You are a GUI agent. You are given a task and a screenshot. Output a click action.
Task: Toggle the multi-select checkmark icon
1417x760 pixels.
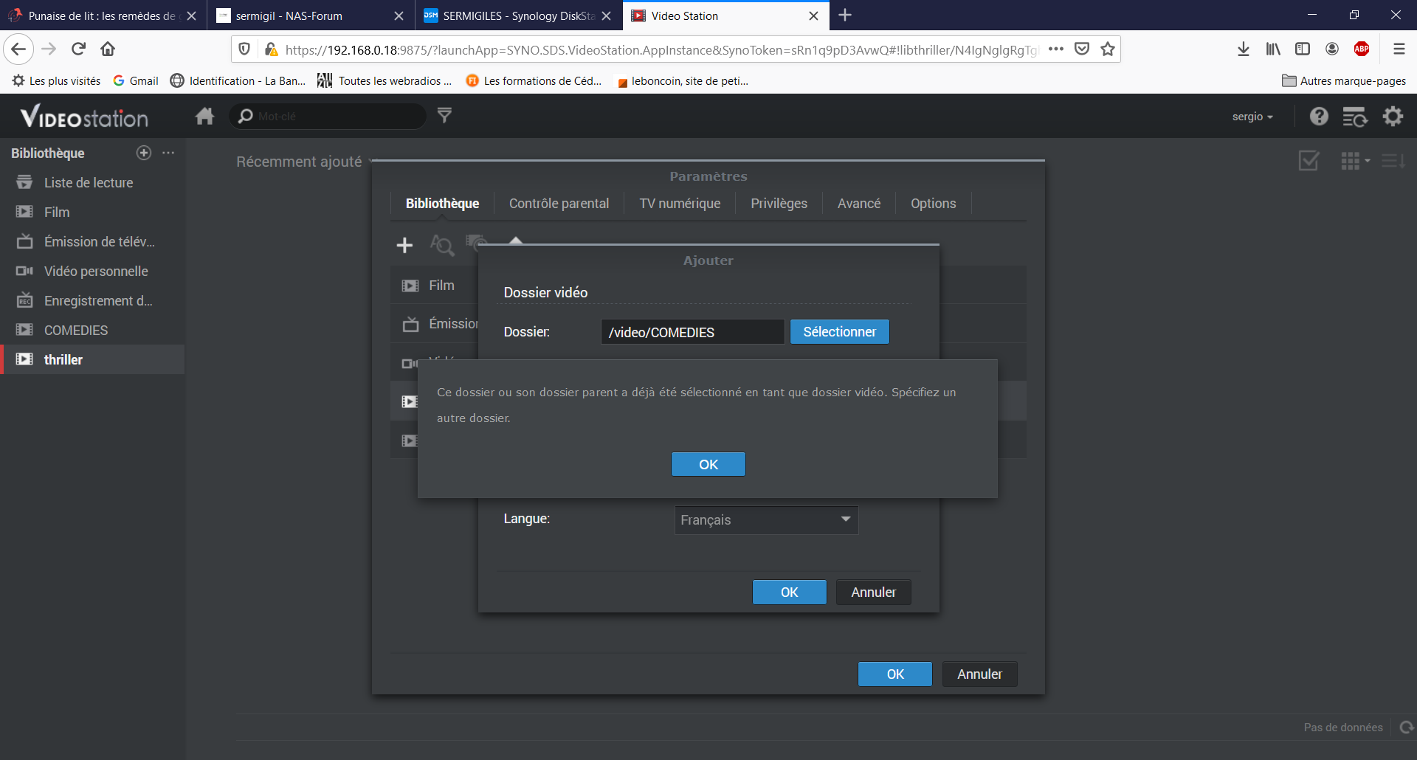(1309, 161)
